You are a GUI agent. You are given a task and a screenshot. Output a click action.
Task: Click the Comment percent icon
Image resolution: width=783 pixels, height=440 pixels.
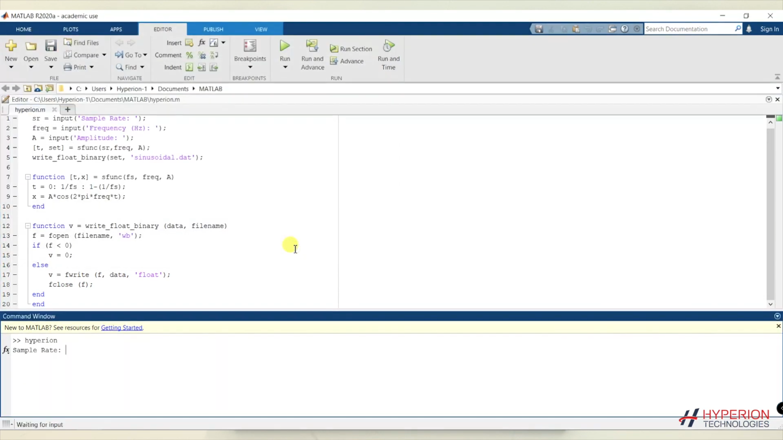pyautogui.click(x=189, y=55)
